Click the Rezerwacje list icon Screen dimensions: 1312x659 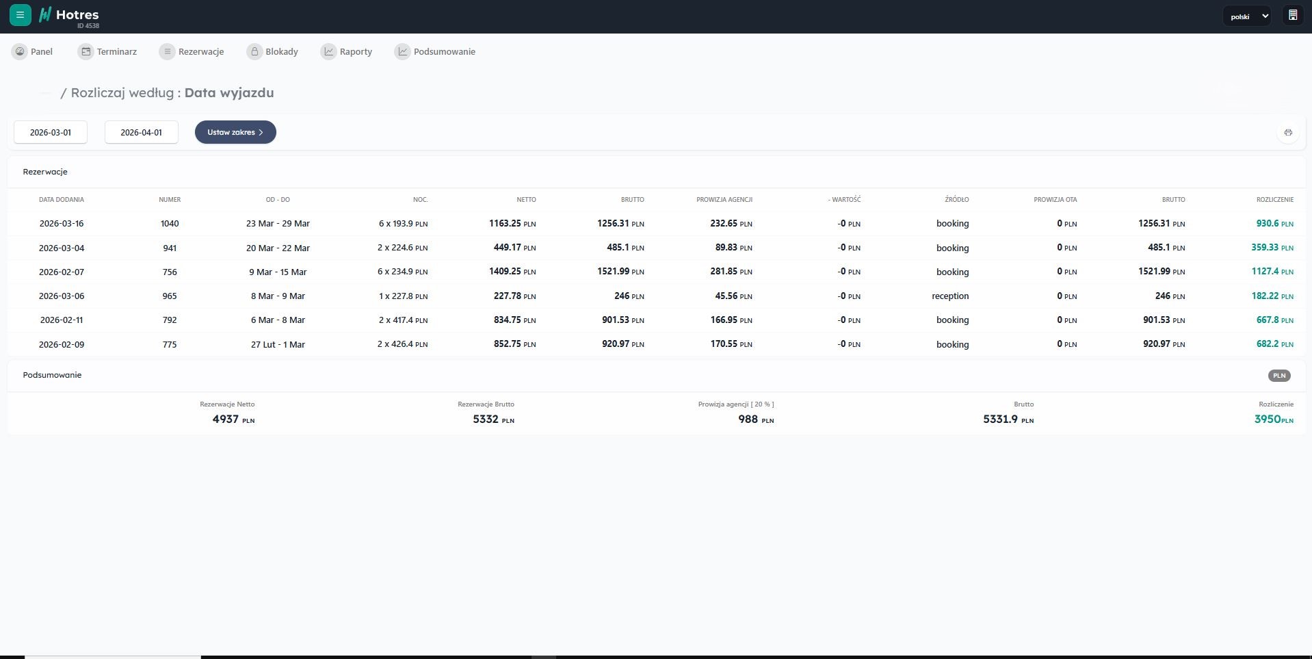tap(167, 51)
